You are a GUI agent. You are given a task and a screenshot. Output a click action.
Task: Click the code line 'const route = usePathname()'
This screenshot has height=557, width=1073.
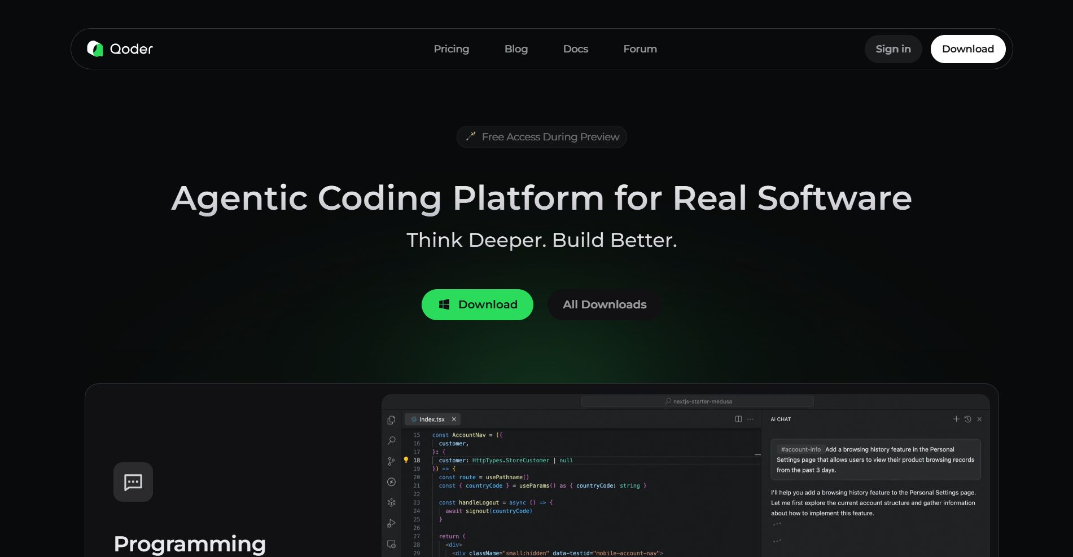pos(484,478)
